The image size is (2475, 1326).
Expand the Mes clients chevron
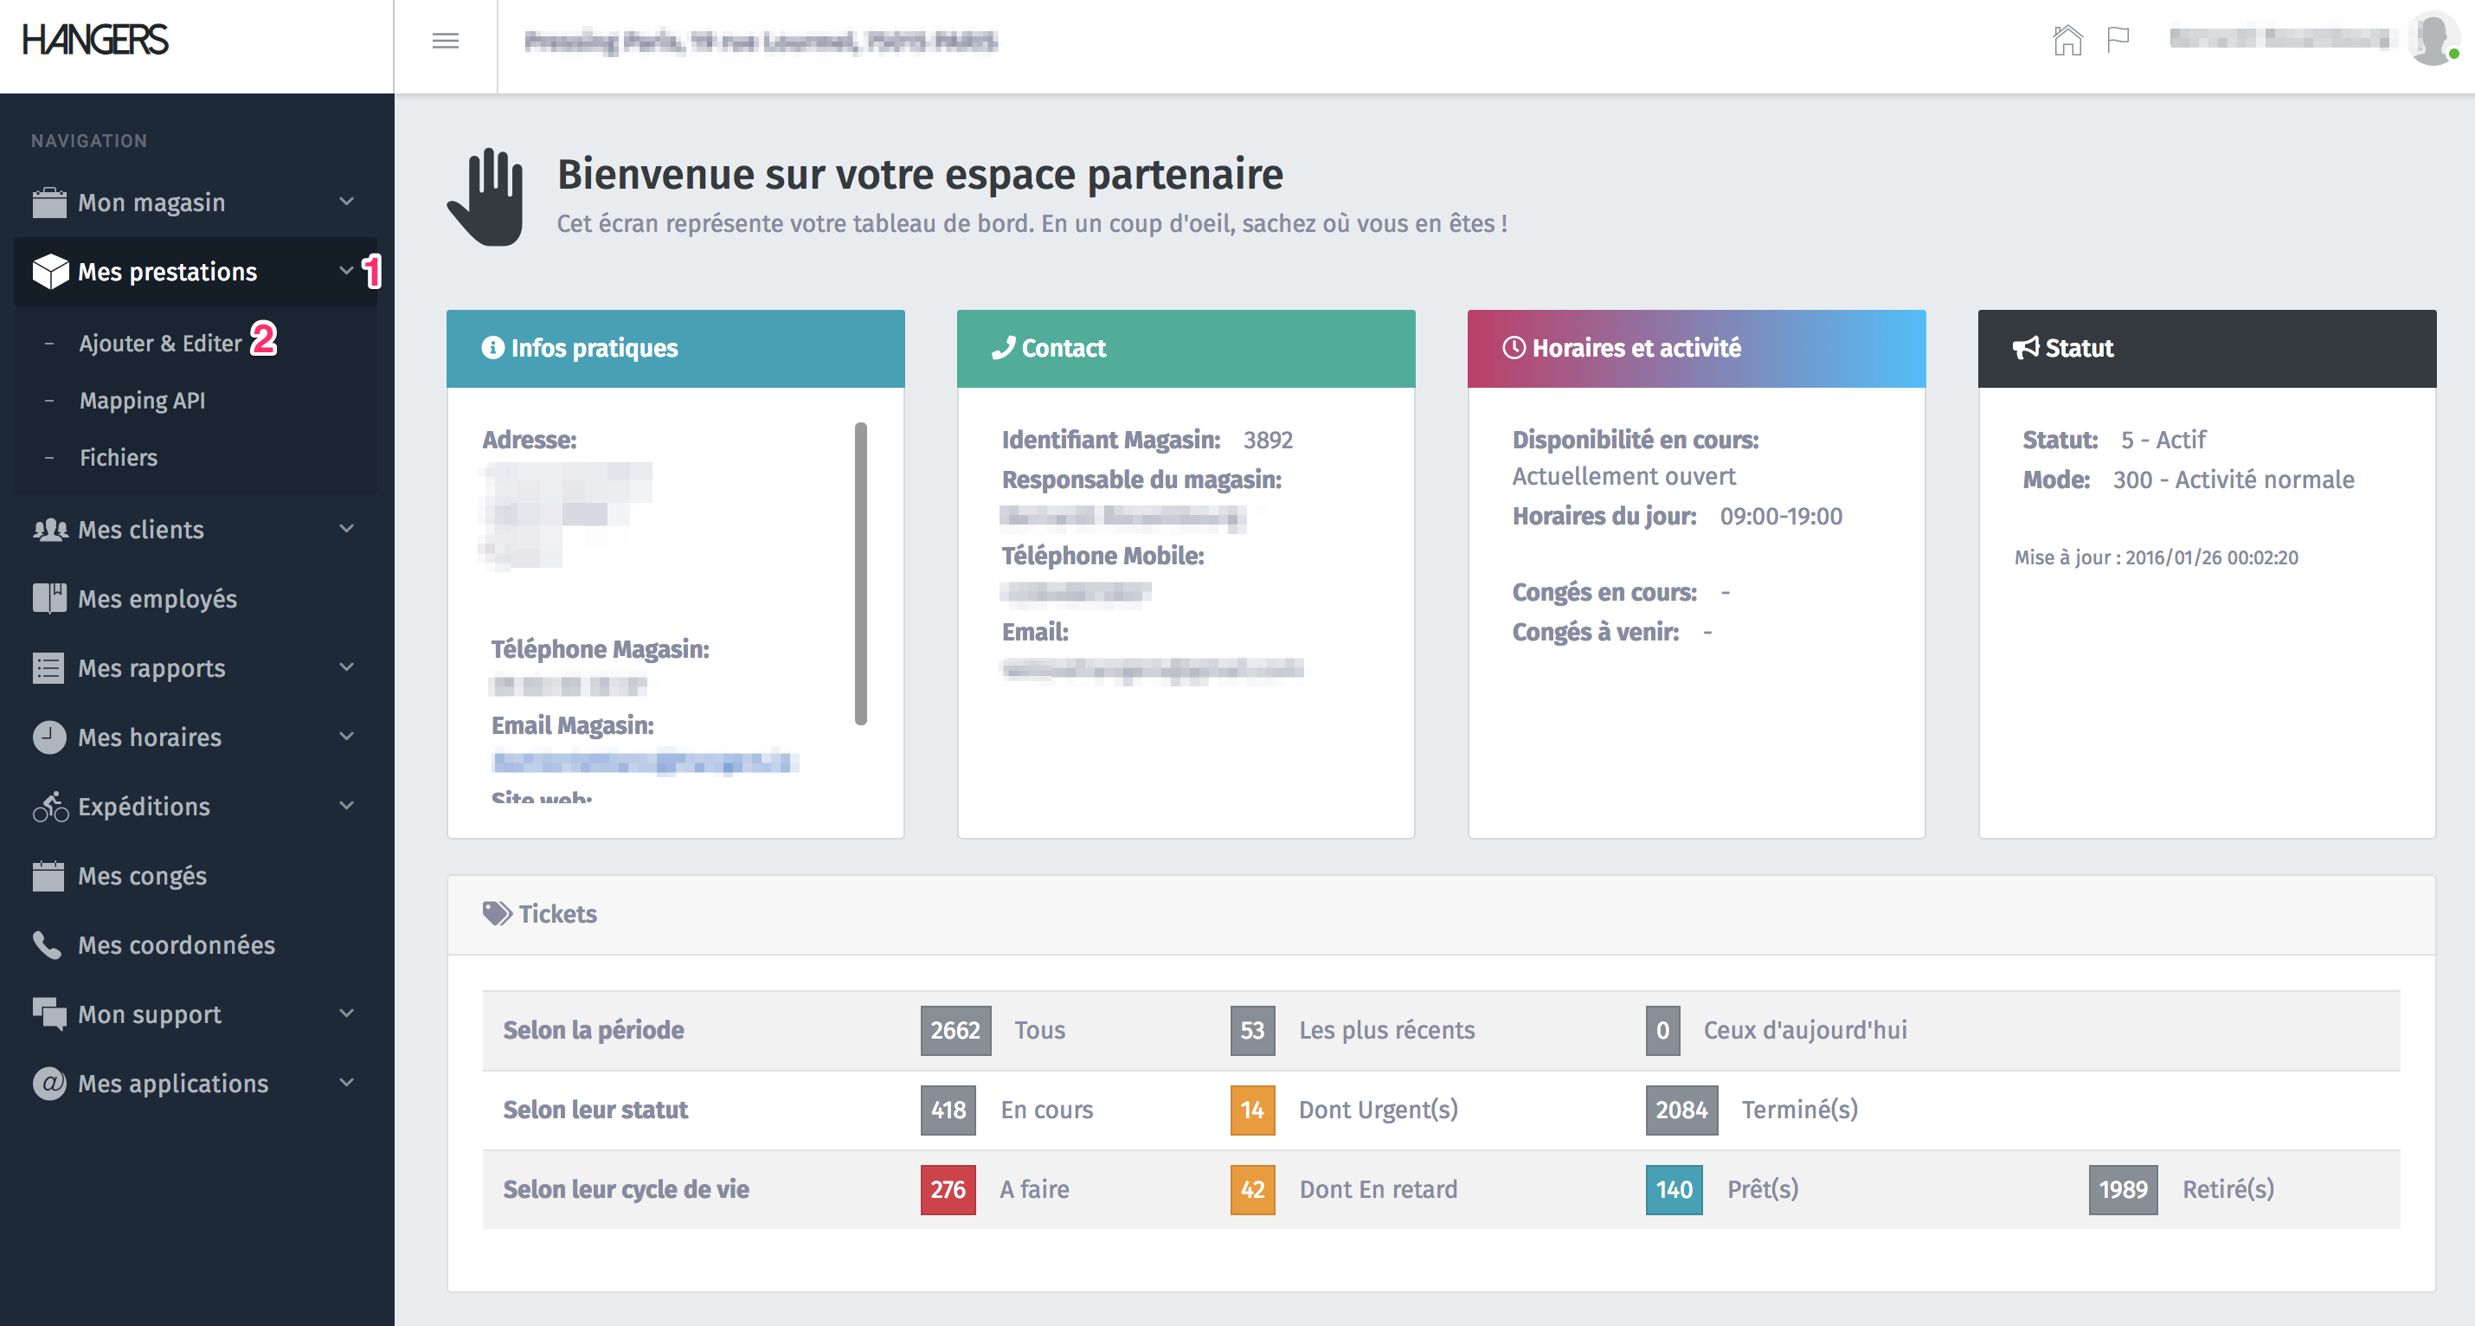347,529
